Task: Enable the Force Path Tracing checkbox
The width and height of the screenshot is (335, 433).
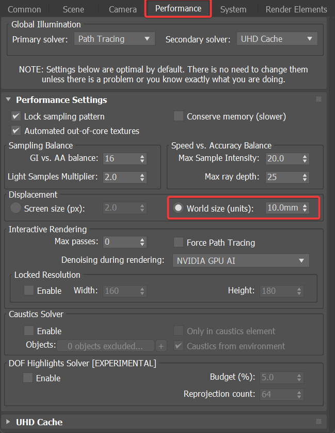Action: tap(179, 242)
